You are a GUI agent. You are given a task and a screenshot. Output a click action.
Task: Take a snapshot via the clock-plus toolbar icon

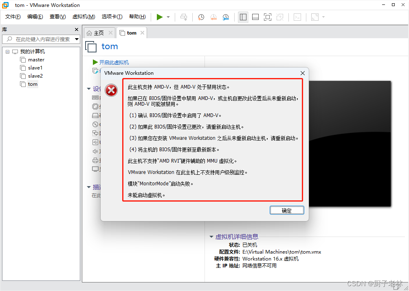(200, 17)
